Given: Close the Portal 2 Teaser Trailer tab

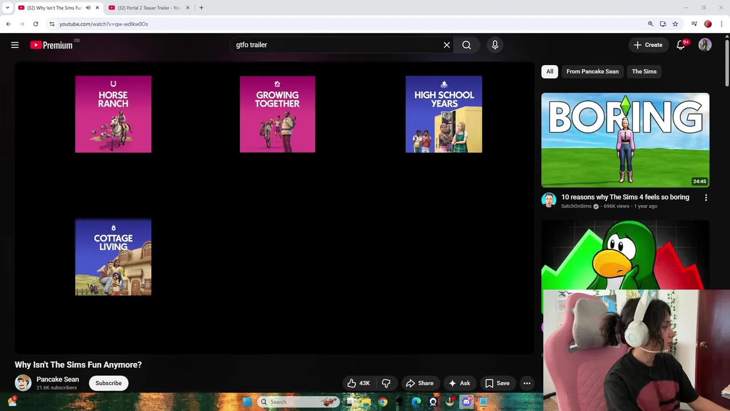Looking at the screenshot, I should click(188, 8).
